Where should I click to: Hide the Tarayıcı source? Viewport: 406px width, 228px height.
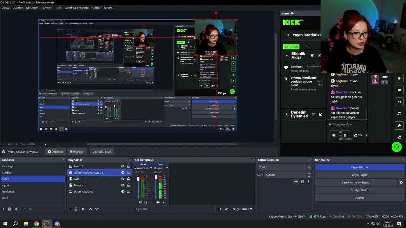[x=123, y=185]
